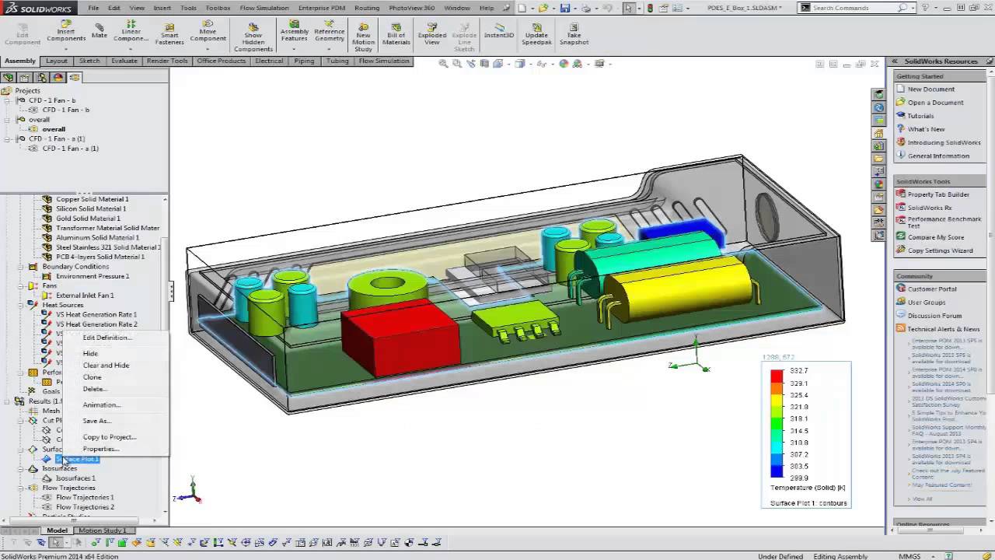The height and width of the screenshot is (560, 995).
Task: Open the Tools menu
Action: click(x=188, y=8)
